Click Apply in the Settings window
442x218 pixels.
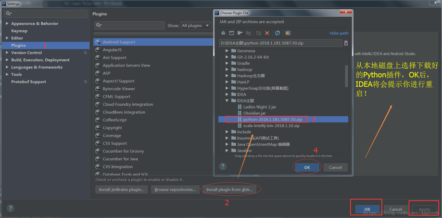coord(424,209)
